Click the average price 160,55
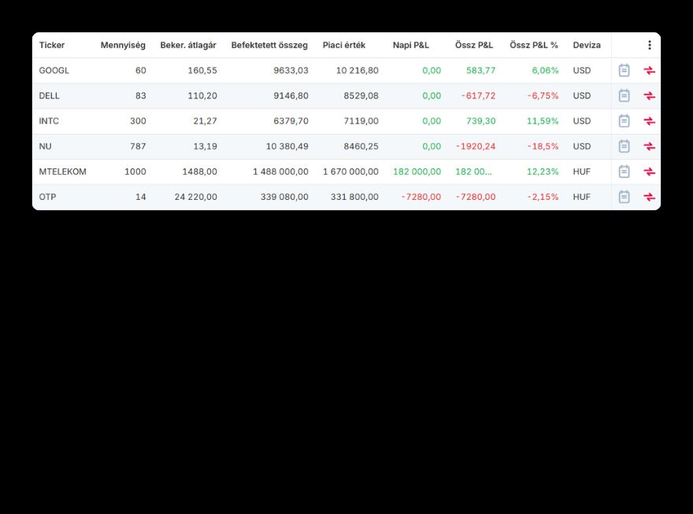Viewport: 693px width, 514px height. pyautogui.click(x=202, y=70)
